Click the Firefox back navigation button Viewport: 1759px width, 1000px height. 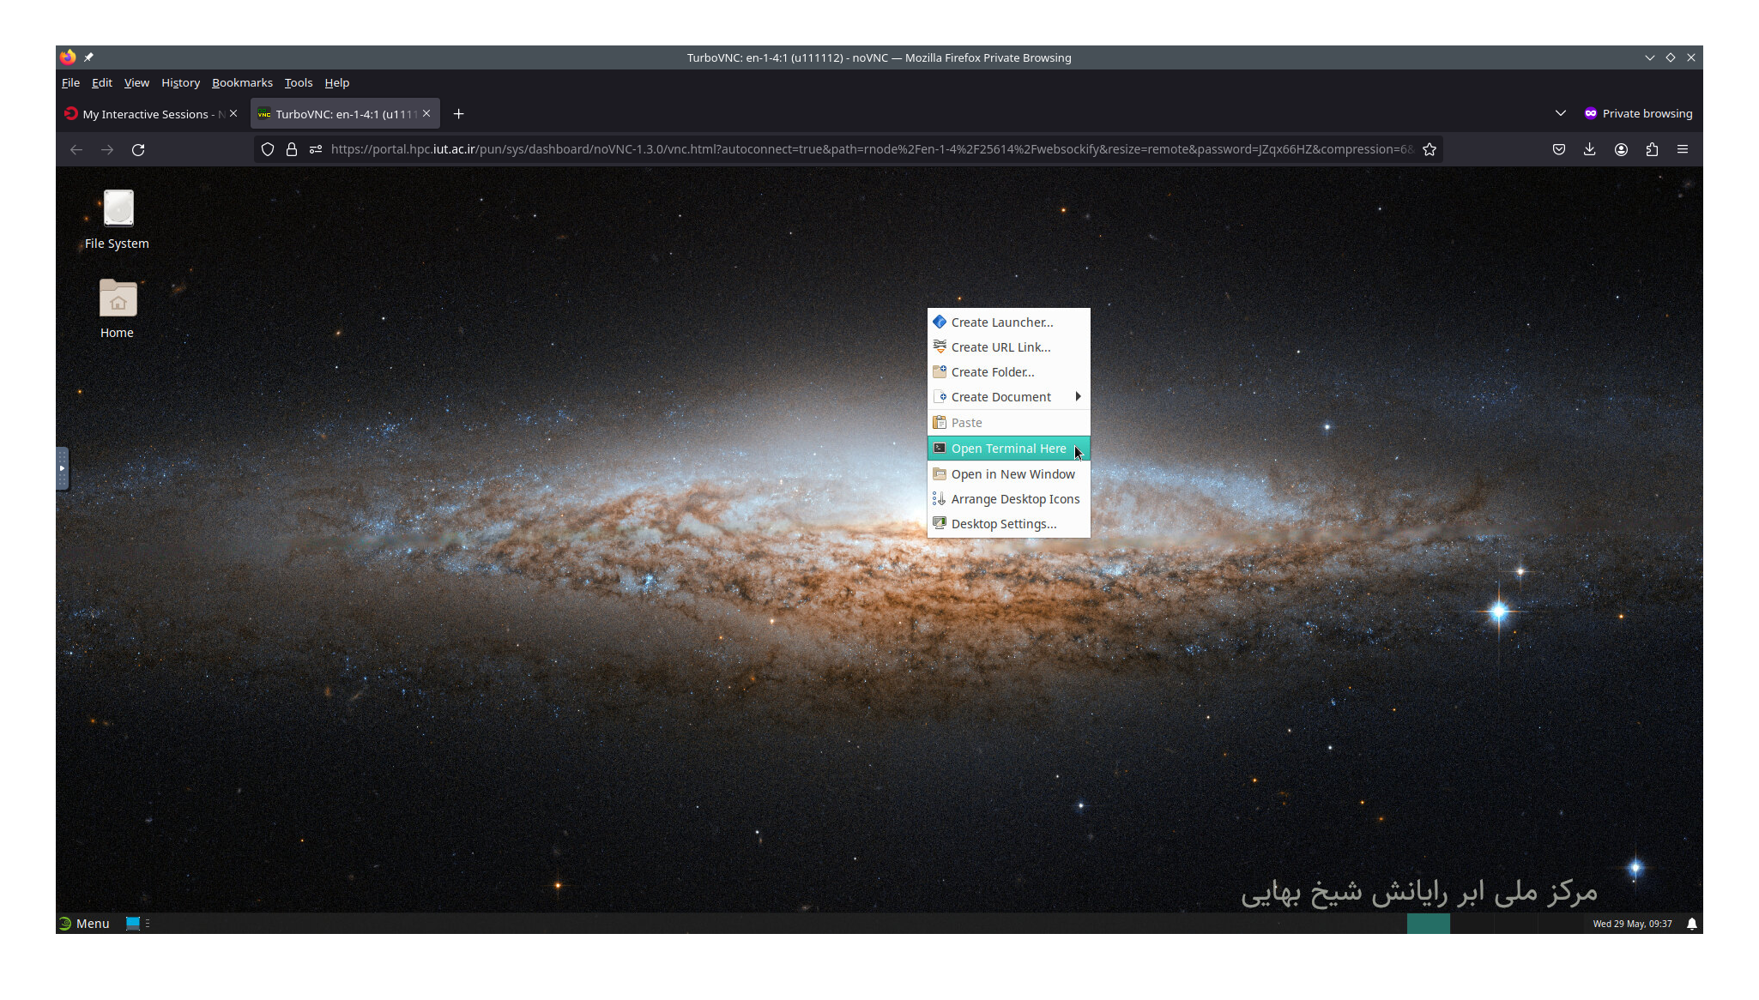point(75,148)
